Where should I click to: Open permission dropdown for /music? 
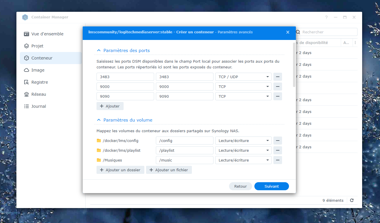point(243,160)
